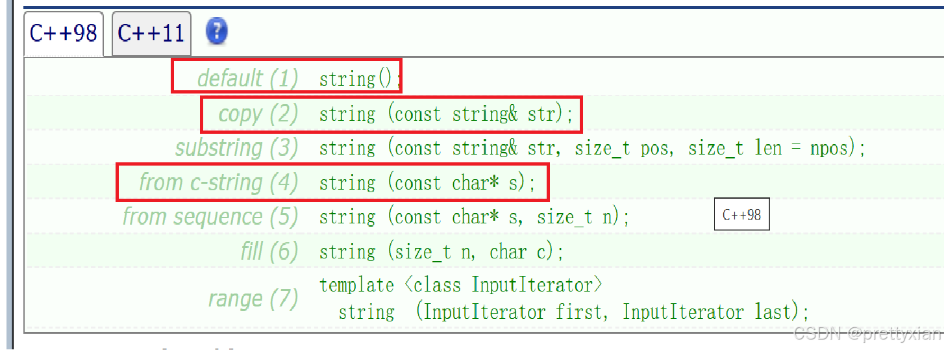
Task: Click the string (const char* s) signature
Action: tap(428, 183)
